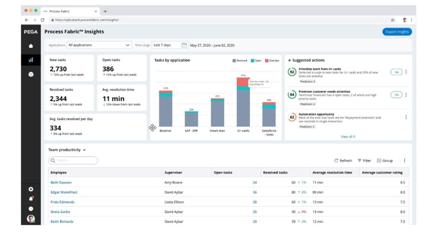Sort by Average resolution time header
438x233 pixels.
pos(332,172)
